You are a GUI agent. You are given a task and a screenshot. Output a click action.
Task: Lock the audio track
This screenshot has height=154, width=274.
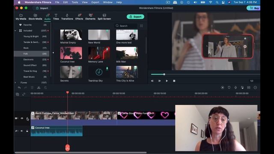tap(27, 131)
